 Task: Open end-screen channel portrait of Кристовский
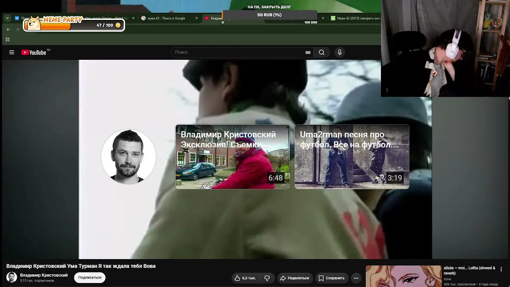(x=128, y=157)
